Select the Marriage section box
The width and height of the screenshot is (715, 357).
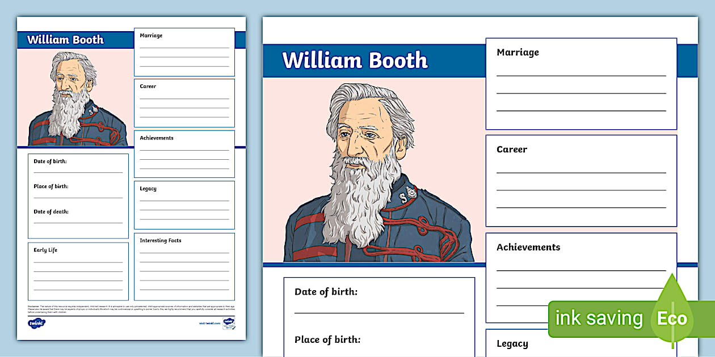click(581, 82)
